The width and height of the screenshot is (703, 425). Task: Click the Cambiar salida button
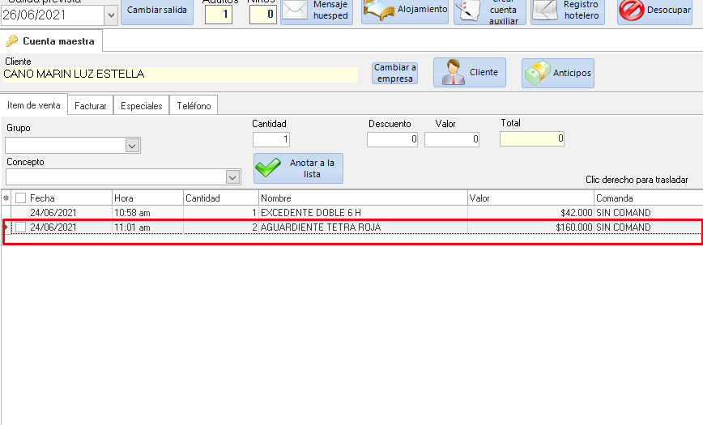[157, 11]
